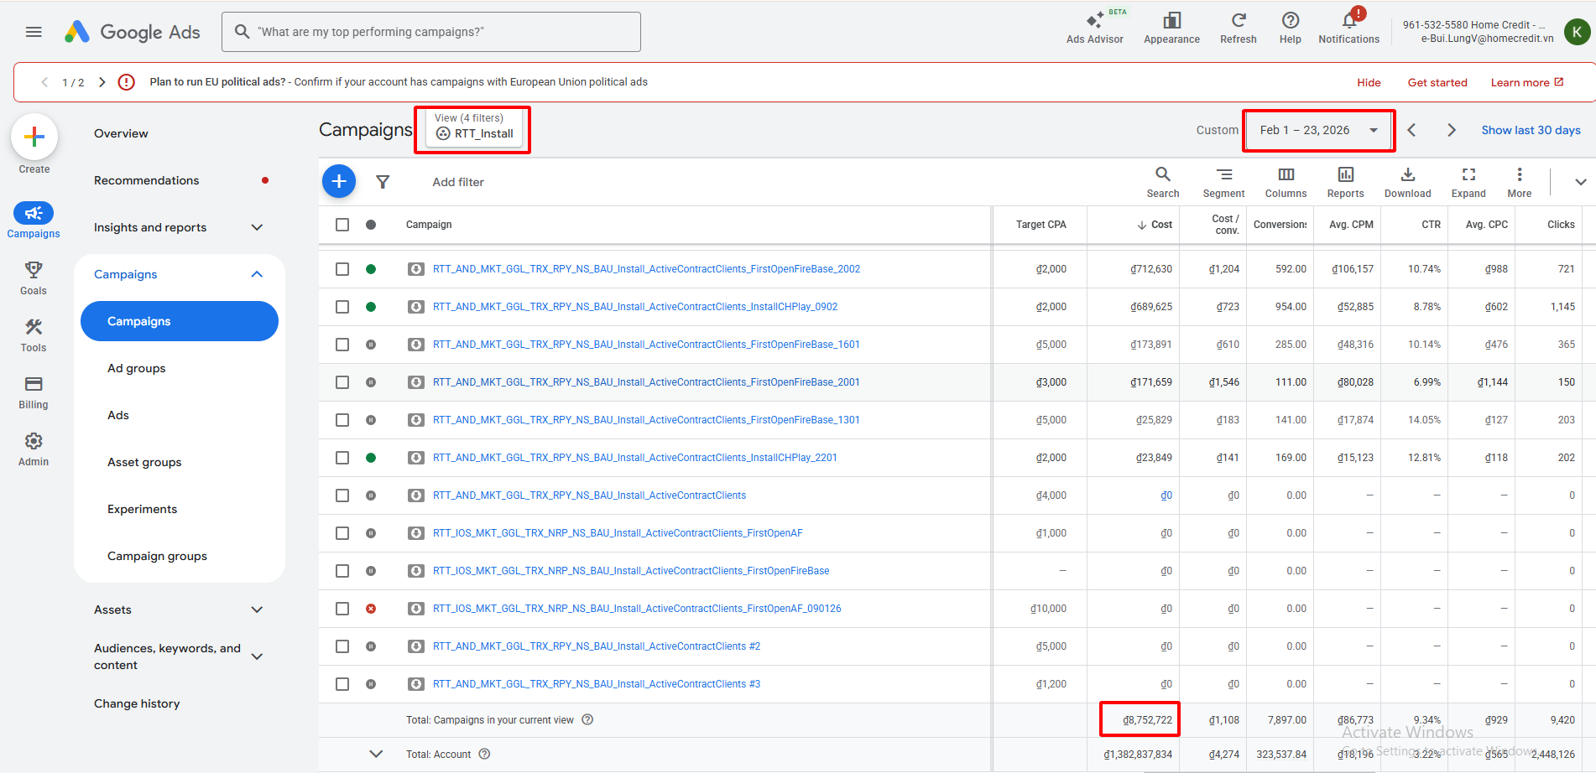
Task: Click the Google Ads logo
Action: 133,32
